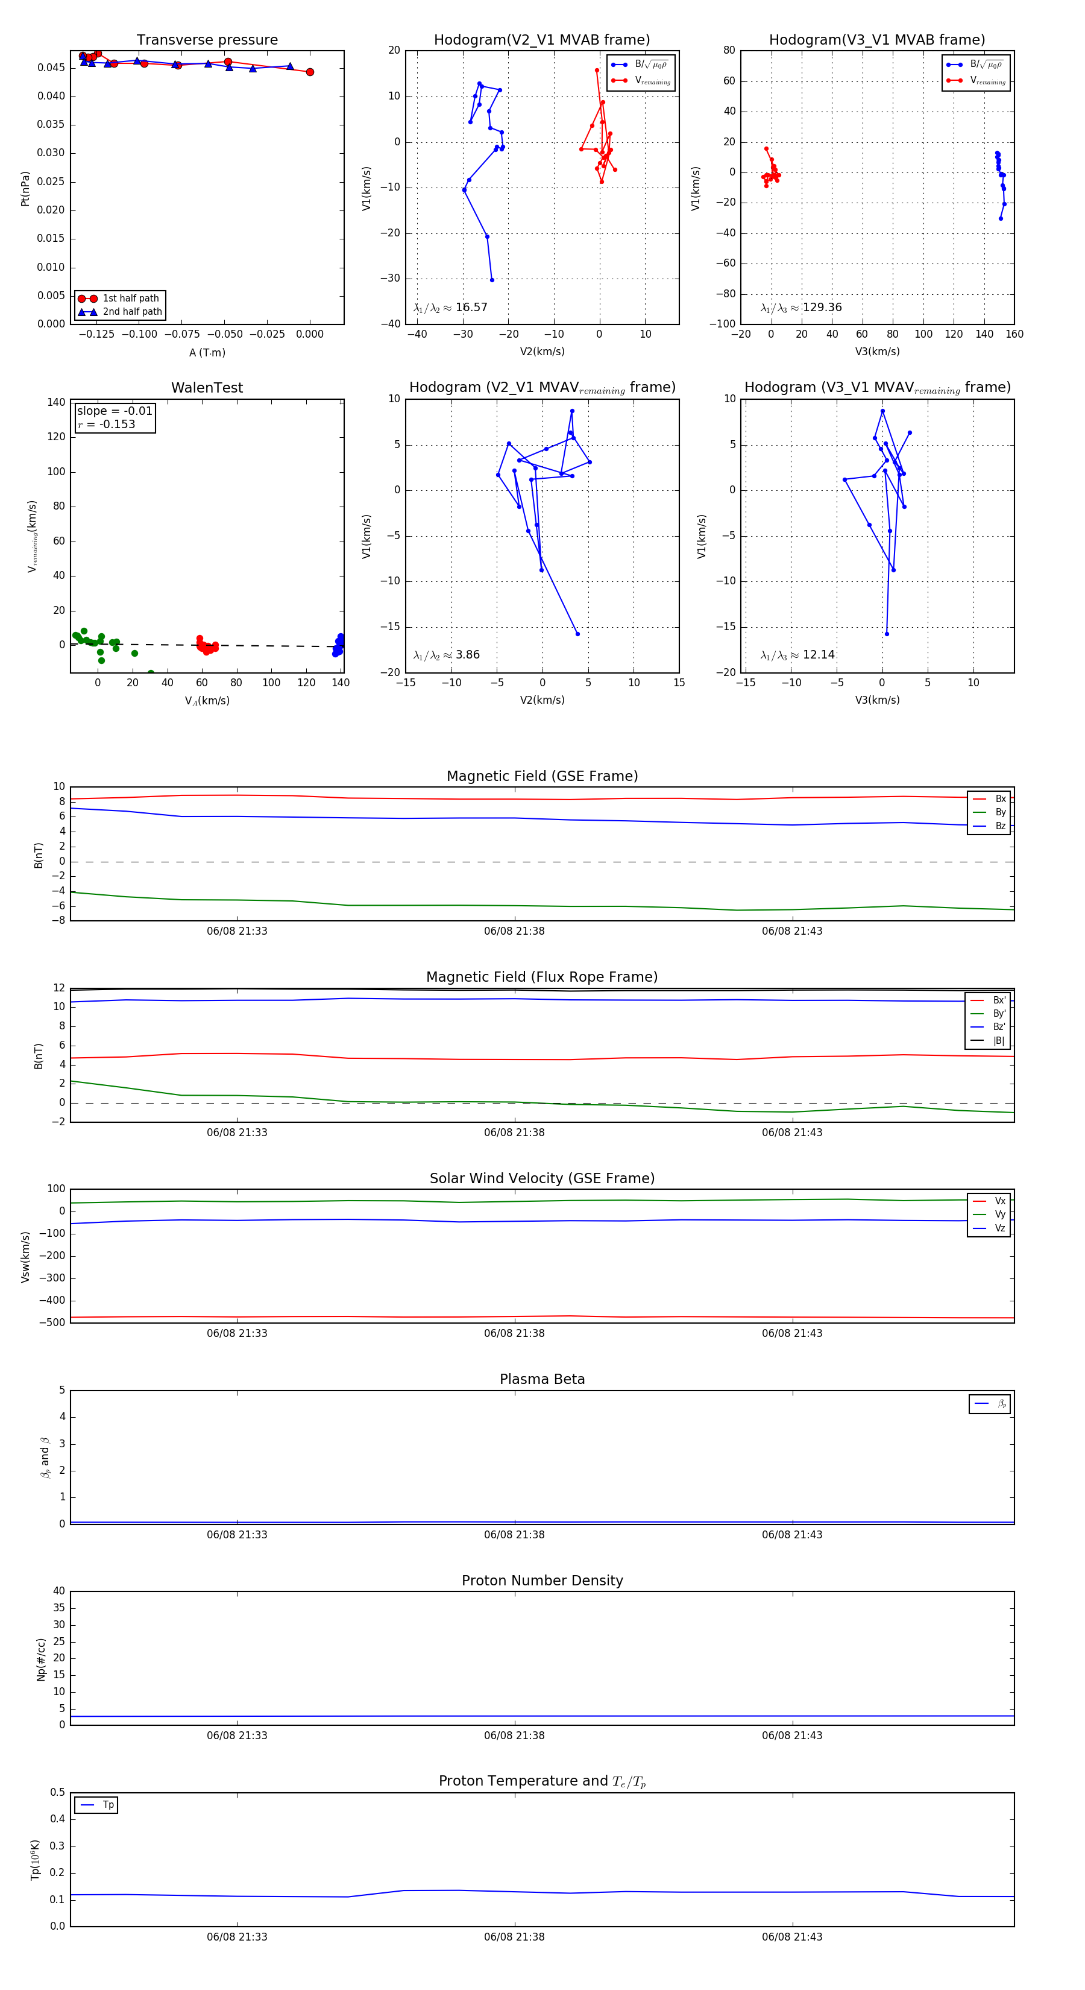Viewport: 1085px width, 1990px height.
Task: Click the "Vz" legend entry
Action: pyautogui.click(x=989, y=1228)
